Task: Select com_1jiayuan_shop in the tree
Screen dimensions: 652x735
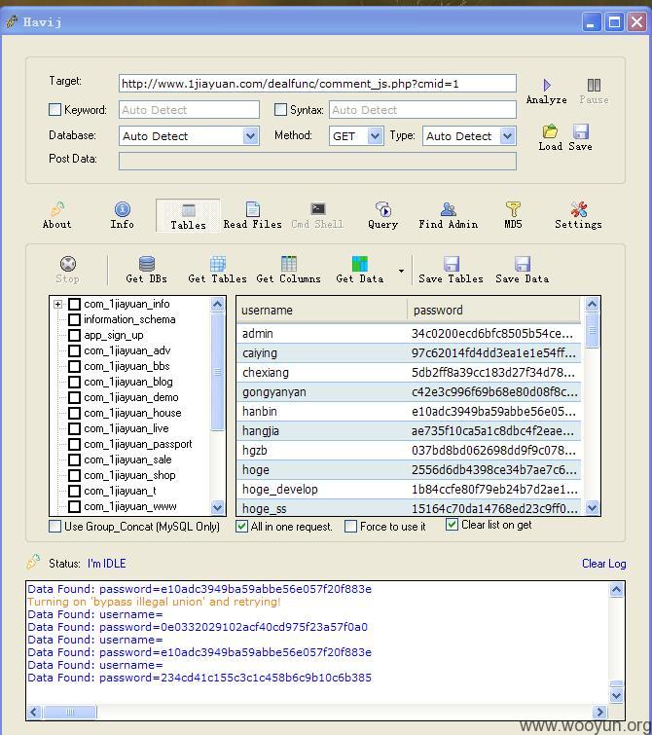Action: tap(129, 475)
